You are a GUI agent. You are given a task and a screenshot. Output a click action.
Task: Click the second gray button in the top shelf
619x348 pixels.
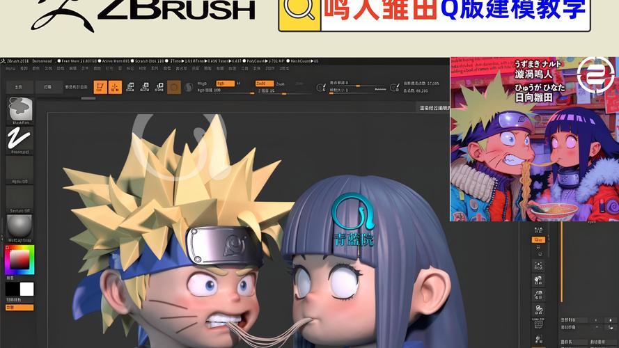click(x=48, y=87)
